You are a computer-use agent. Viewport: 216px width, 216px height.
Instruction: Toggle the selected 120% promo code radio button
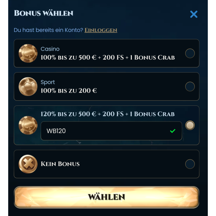point(190,125)
